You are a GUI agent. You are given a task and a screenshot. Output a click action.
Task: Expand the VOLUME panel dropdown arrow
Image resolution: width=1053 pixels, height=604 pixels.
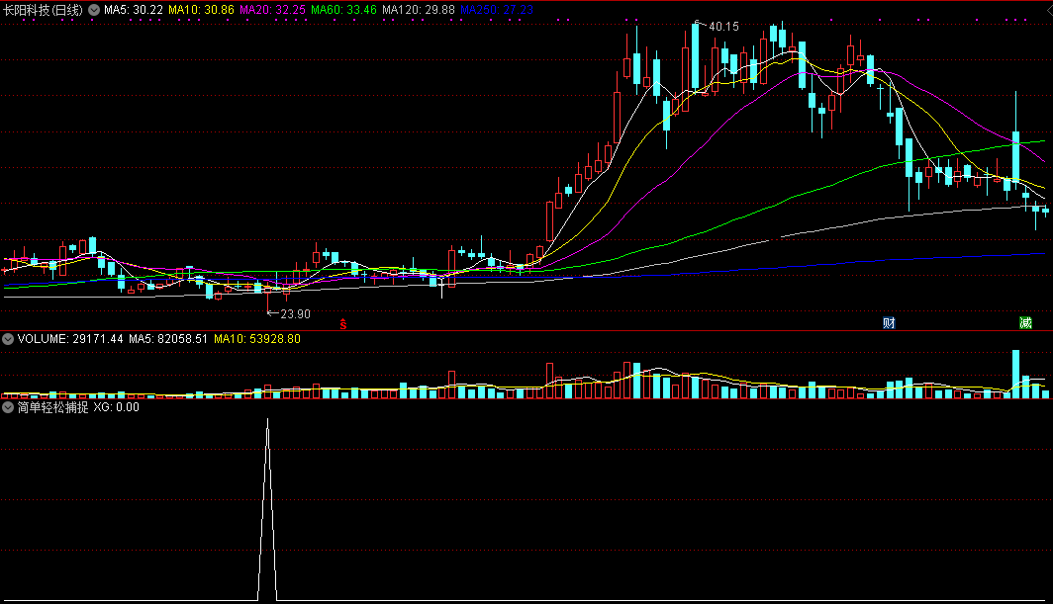pyautogui.click(x=8, y=339)
